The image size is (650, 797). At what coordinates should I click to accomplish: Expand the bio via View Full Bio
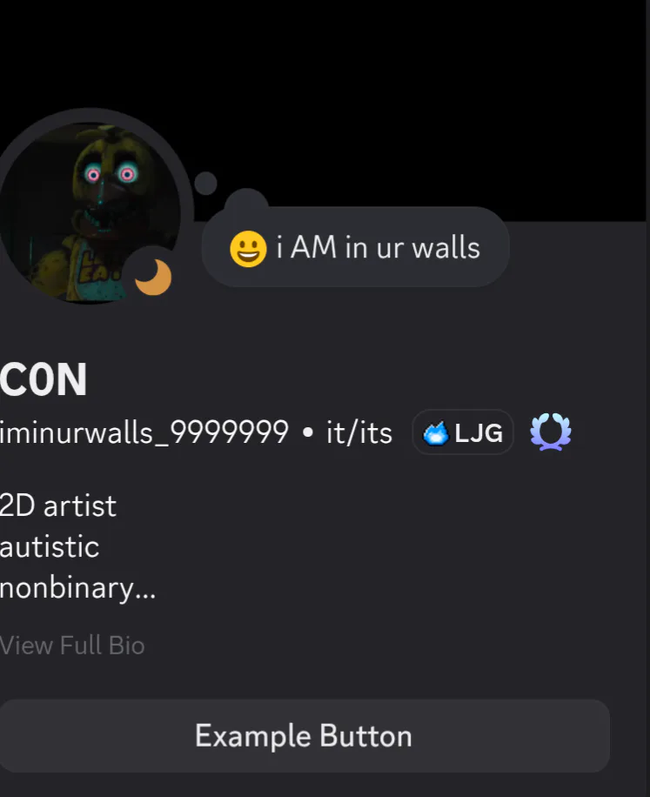point(72,646)
